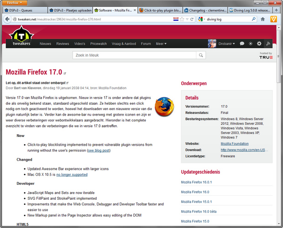
Task: Open Mozilla Firefox 16.0 bèta history entry
Action: pos(199,212)
